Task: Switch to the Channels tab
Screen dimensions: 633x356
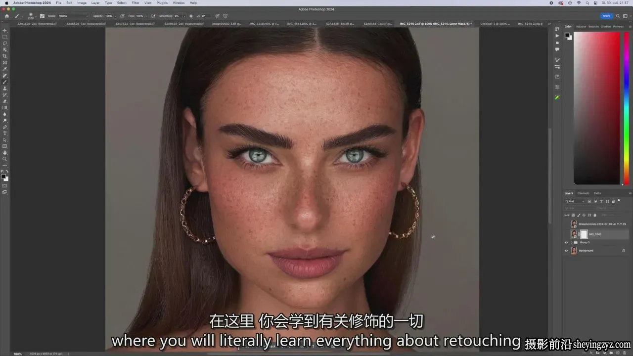Action: pyautogui.click(x=583, y=193)
